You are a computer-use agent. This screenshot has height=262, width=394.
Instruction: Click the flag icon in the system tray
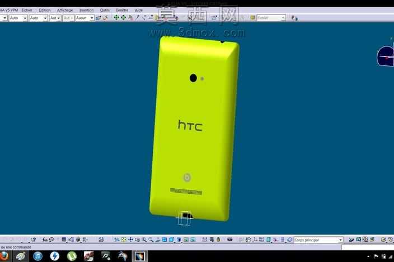coord(376,256)
